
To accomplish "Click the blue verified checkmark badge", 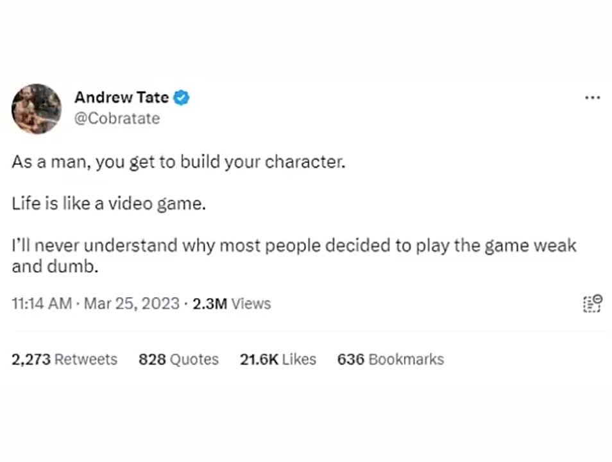I will click(181, 98).
